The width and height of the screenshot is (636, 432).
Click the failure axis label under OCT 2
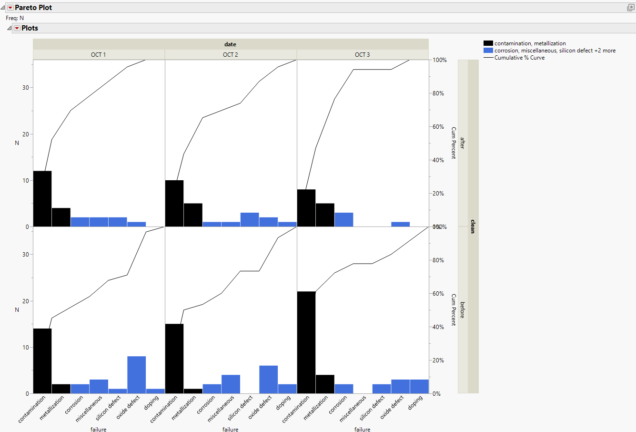(x=230, y=429)
